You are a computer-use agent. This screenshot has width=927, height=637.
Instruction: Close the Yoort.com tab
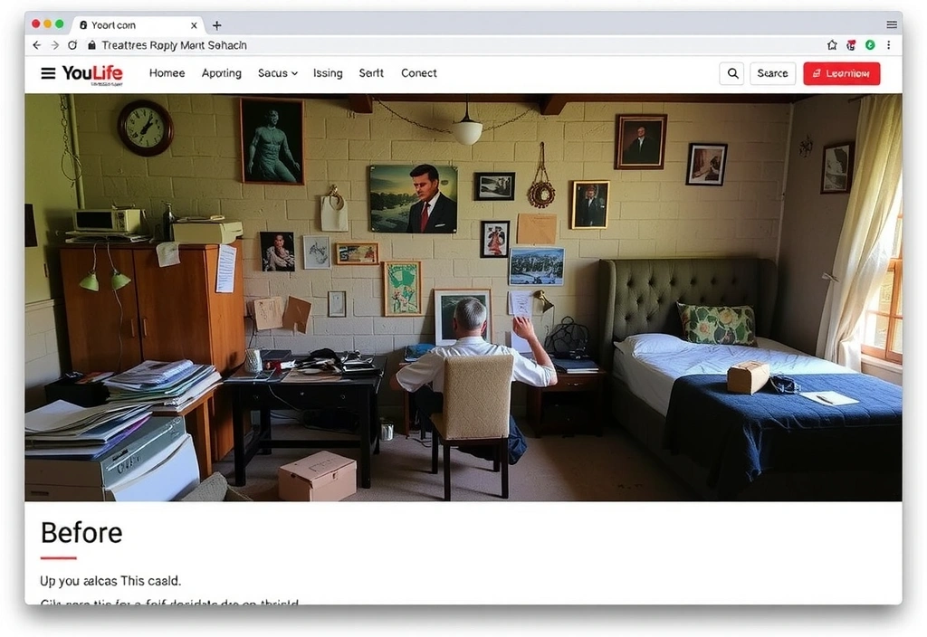(x=195, y=25)
